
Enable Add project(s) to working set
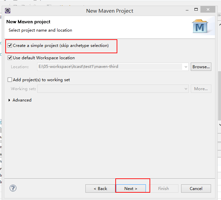point(10,80)
